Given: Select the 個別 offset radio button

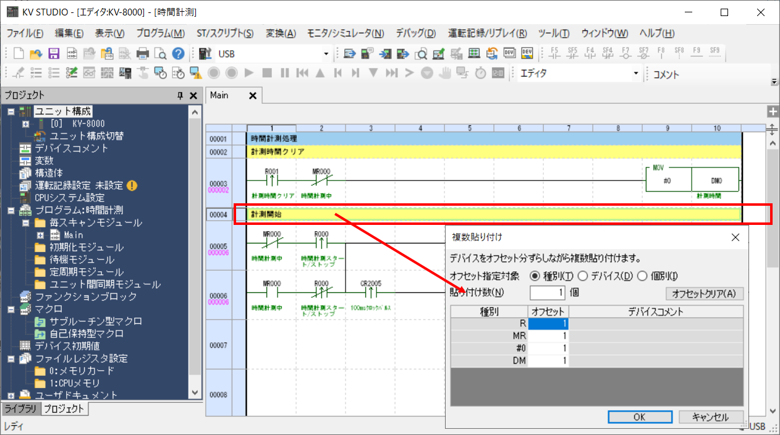Looking at the screenshot, I should click(643, 276).
